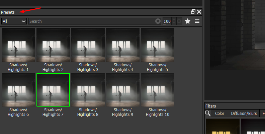Select the Shadows/Highlights 6 preset
This screenshot has height=134, width=265.
point(18,90)
